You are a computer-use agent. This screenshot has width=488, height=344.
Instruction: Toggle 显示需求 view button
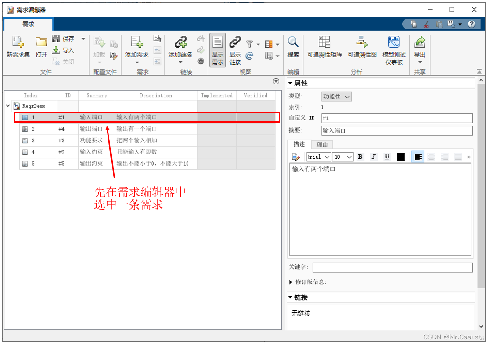click(217, 50)
